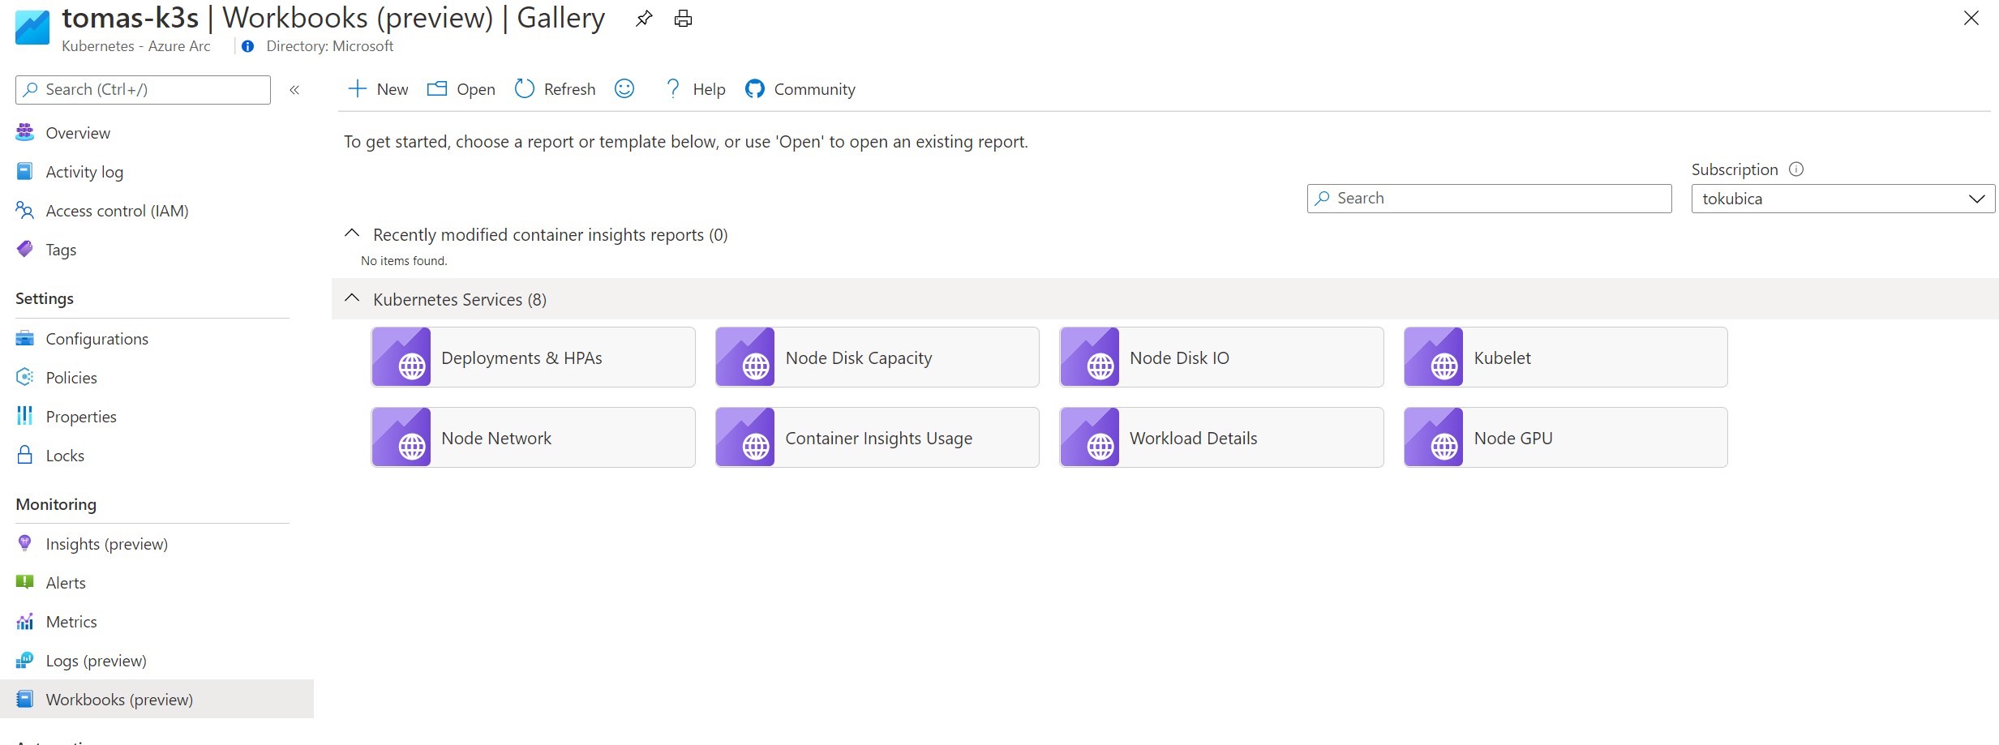
Task: Click the Subscription info icon
Action: coord(1796,169)
